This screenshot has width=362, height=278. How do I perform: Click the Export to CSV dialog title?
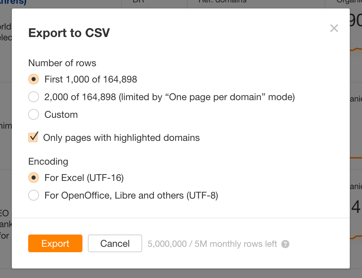coord(69,33)
